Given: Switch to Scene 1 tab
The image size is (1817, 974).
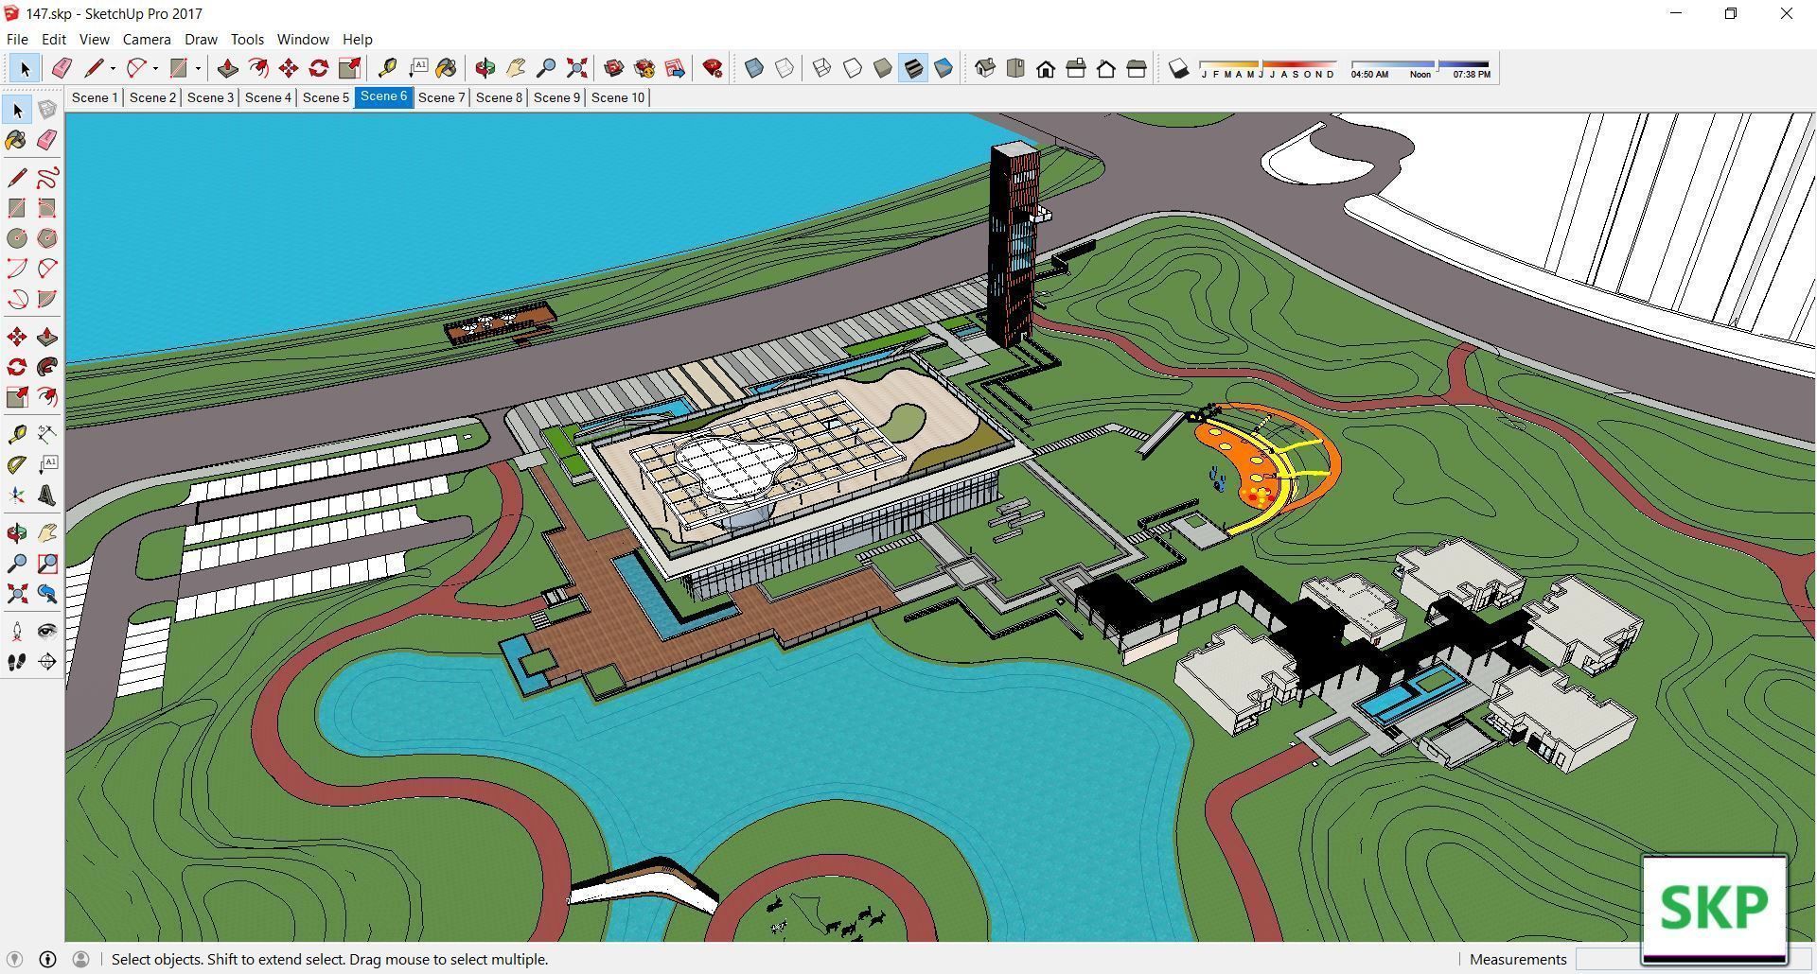Looking at the screenshot, I should pyautogui.click(x=95, y=97).
